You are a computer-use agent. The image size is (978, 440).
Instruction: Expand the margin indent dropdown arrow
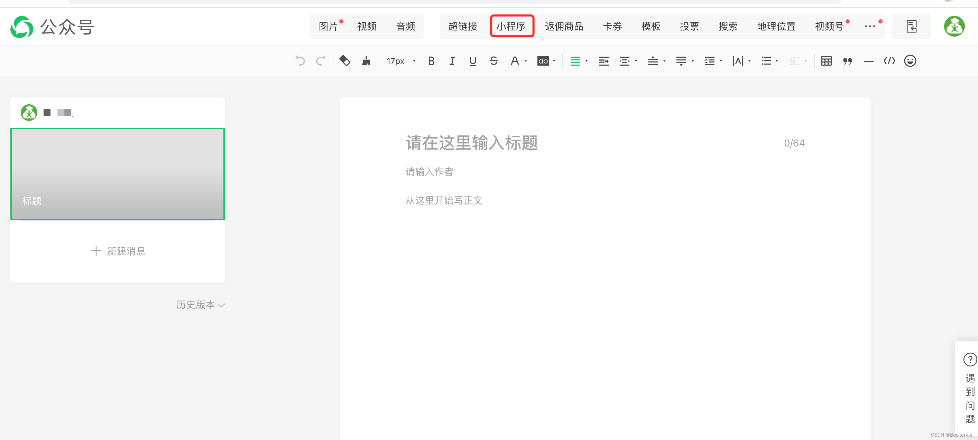click(x=636, y=61)
